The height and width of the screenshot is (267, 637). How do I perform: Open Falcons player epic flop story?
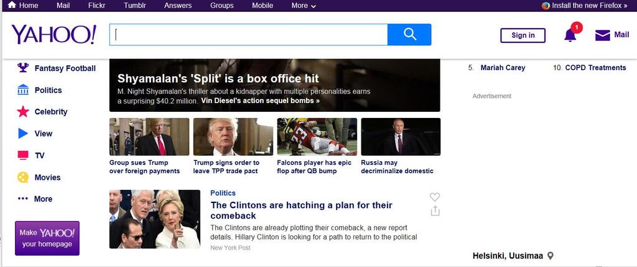[314, 167]
